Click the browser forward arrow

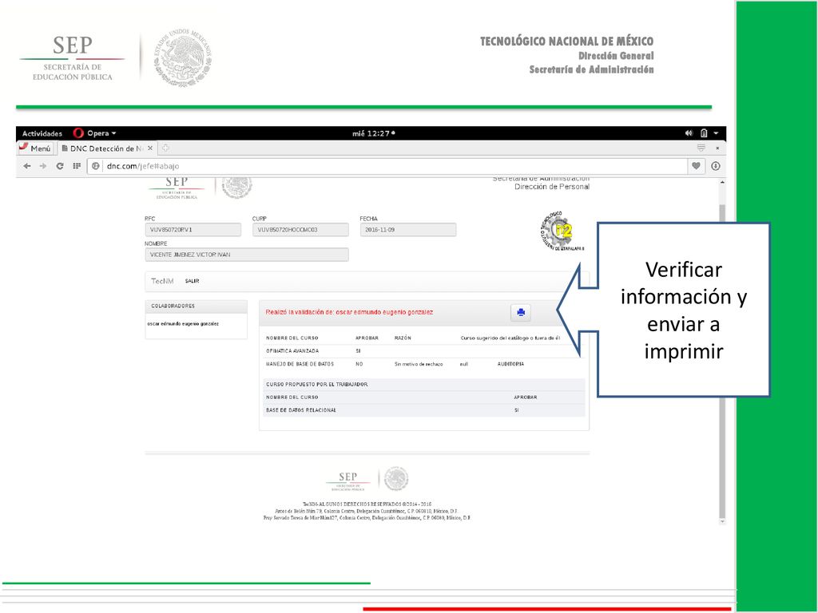(43, 166)
